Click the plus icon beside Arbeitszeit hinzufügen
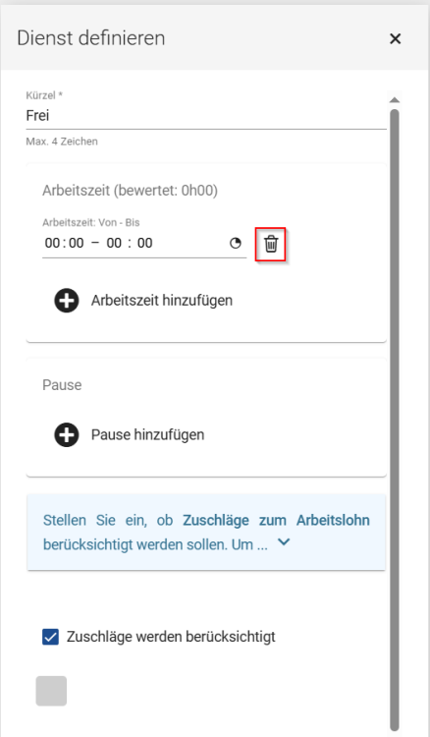Screen dimensions: 430x737 point(67,301)
